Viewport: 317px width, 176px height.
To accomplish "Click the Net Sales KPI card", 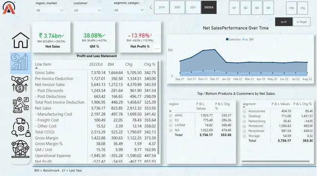I will coord(52,37).
